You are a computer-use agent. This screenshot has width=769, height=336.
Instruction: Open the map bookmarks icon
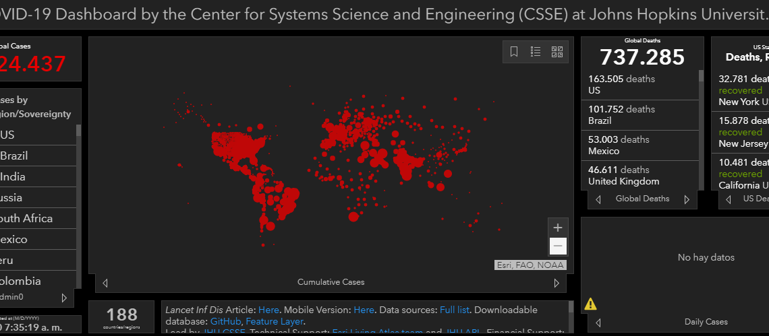coord(514,51)
